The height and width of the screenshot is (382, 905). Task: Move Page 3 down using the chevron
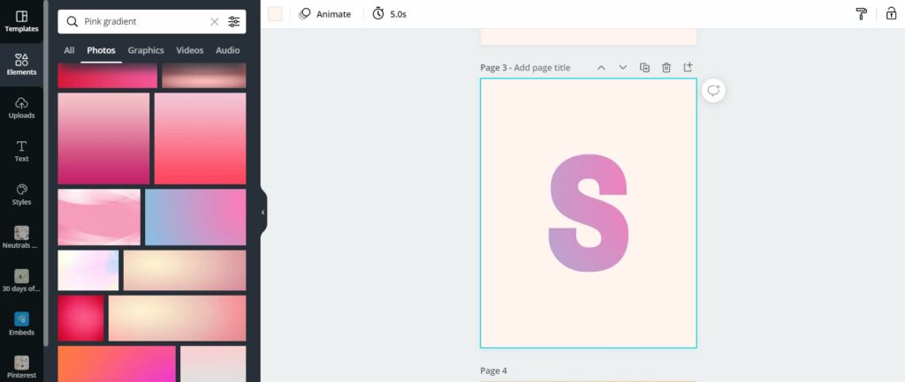pos(623,67)
